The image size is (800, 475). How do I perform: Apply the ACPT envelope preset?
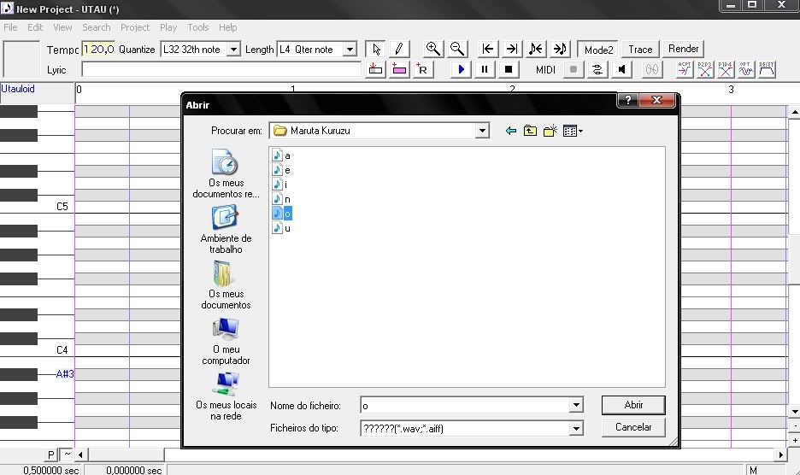685,69
